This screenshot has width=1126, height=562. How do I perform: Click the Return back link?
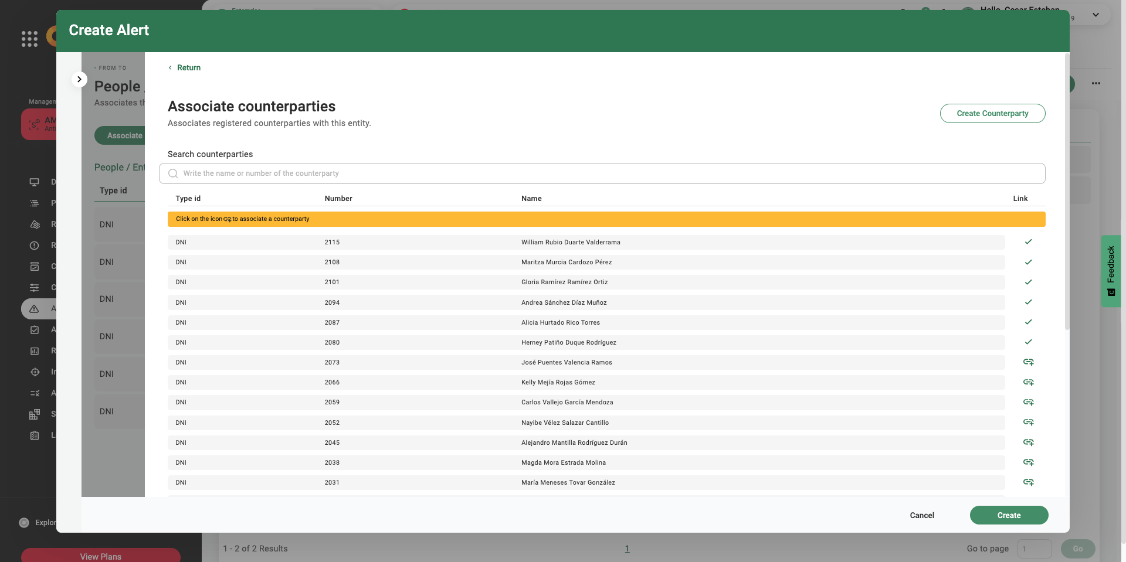[x=185, y=68]
